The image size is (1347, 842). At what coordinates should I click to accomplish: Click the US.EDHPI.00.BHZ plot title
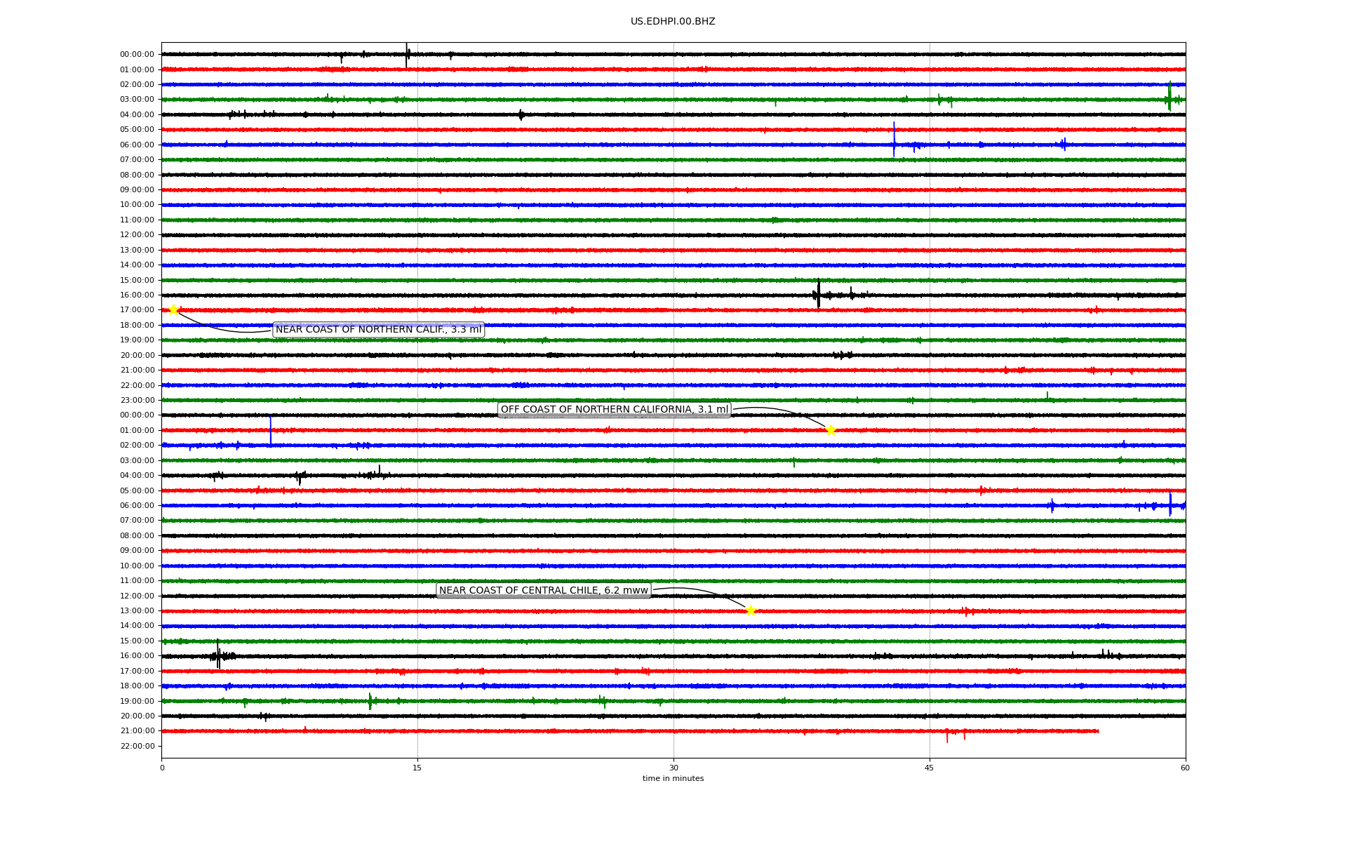pos(672,22)
